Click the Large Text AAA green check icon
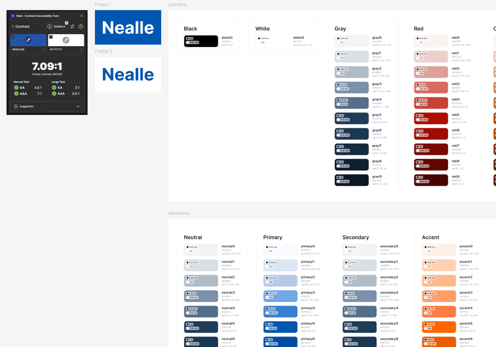Viewport: 496px width, 347px height. click(x=54, y=93)
